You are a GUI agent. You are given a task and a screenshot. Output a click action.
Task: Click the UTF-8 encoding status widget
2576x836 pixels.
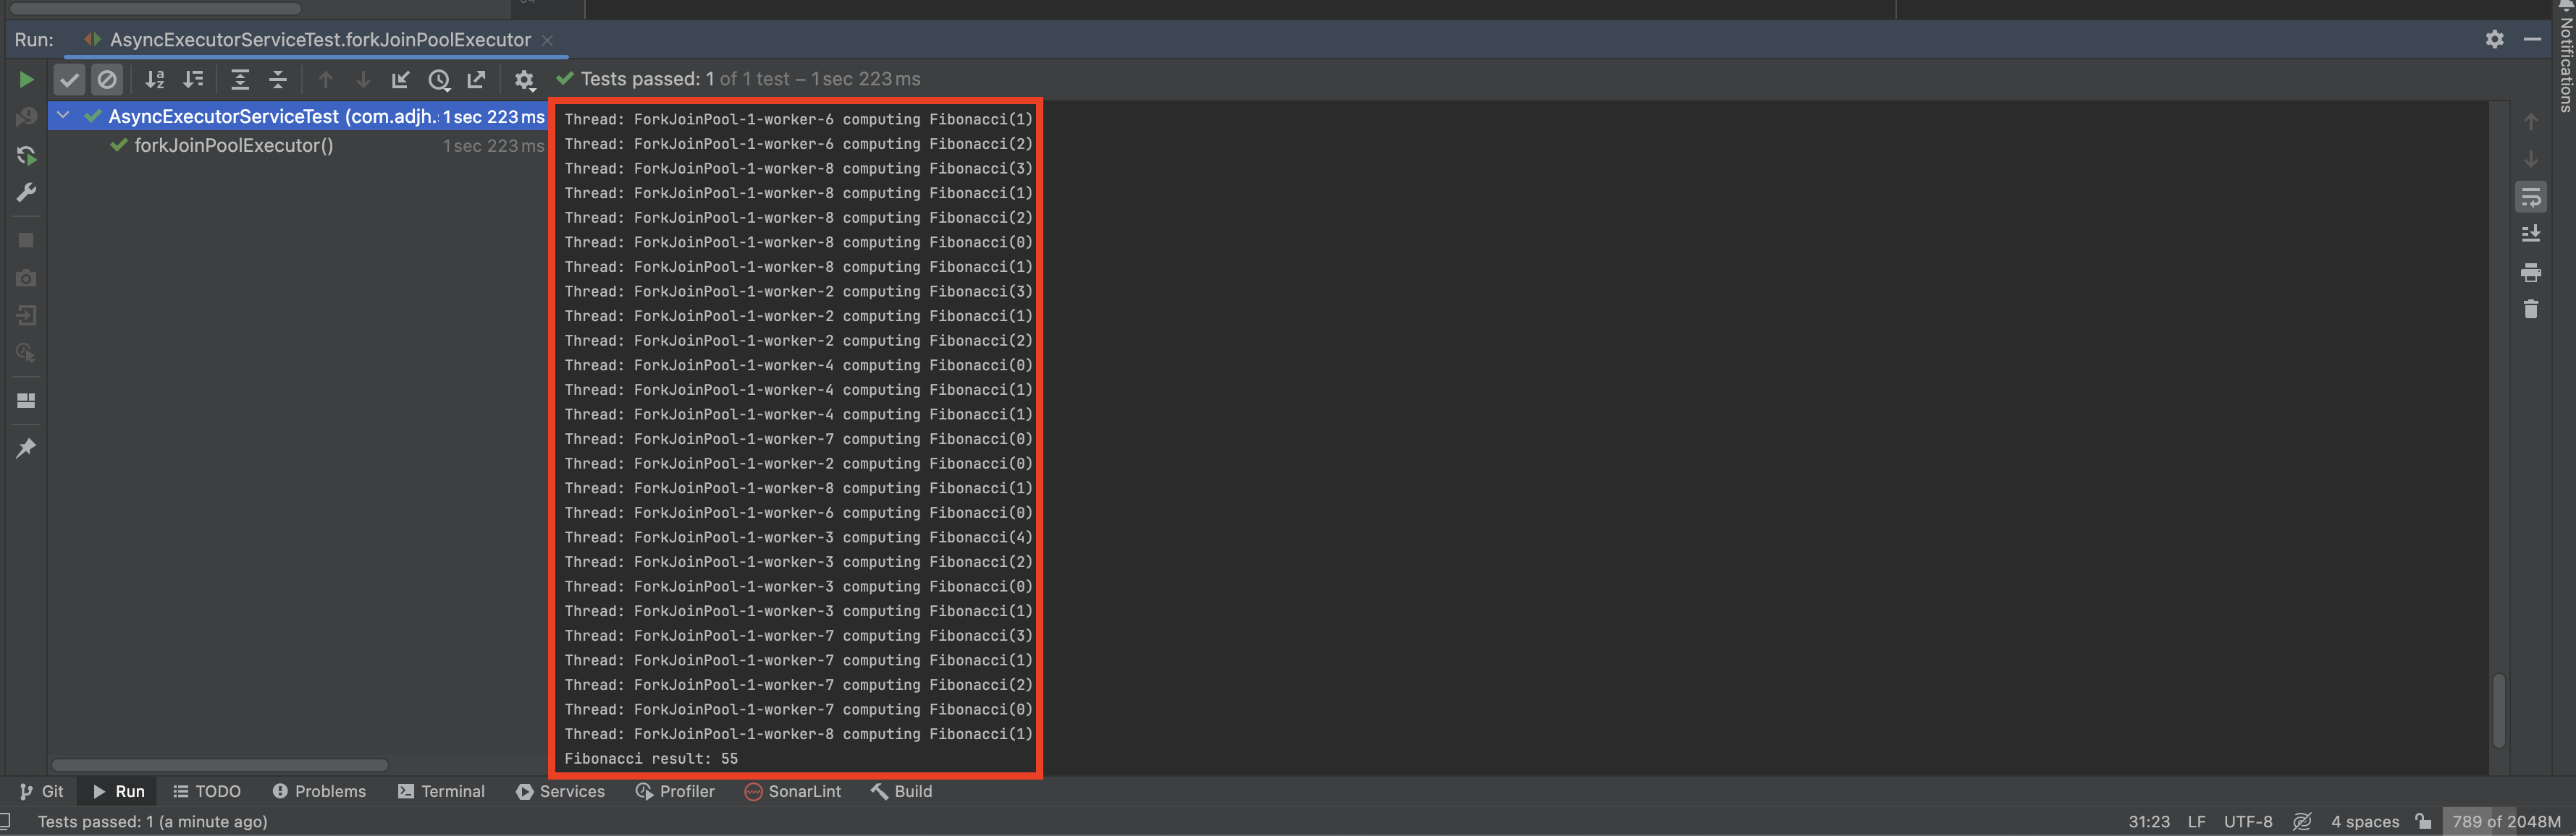[2247, 821]
